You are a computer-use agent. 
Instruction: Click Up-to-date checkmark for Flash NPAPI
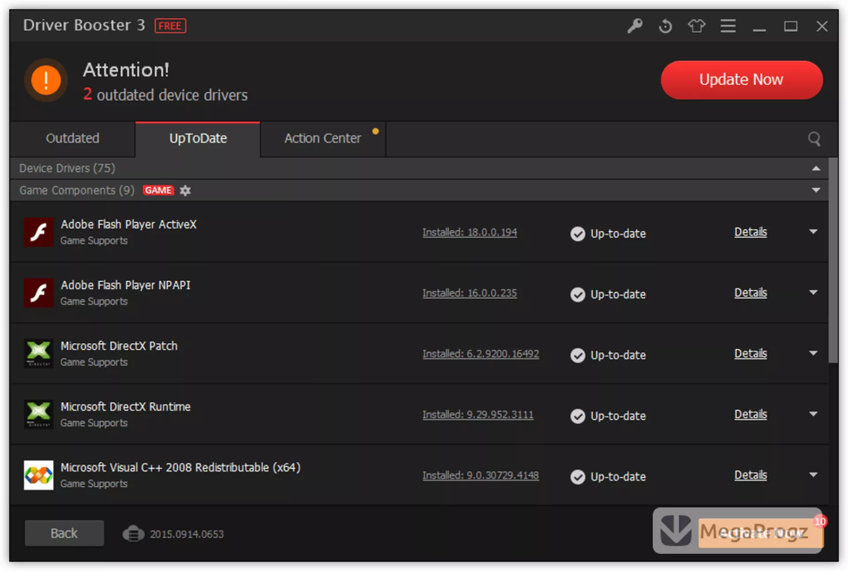(x=577, y=295)
